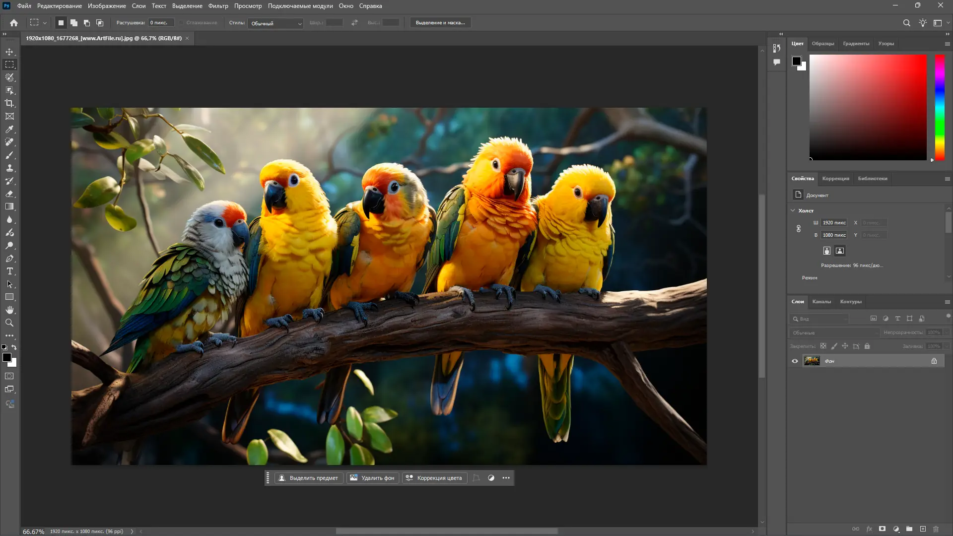Add a layer mask from the Layers panel
Screen dimensions: 953x536
(x=883, y=529)
